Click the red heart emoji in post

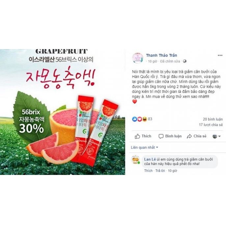(134, 102)
